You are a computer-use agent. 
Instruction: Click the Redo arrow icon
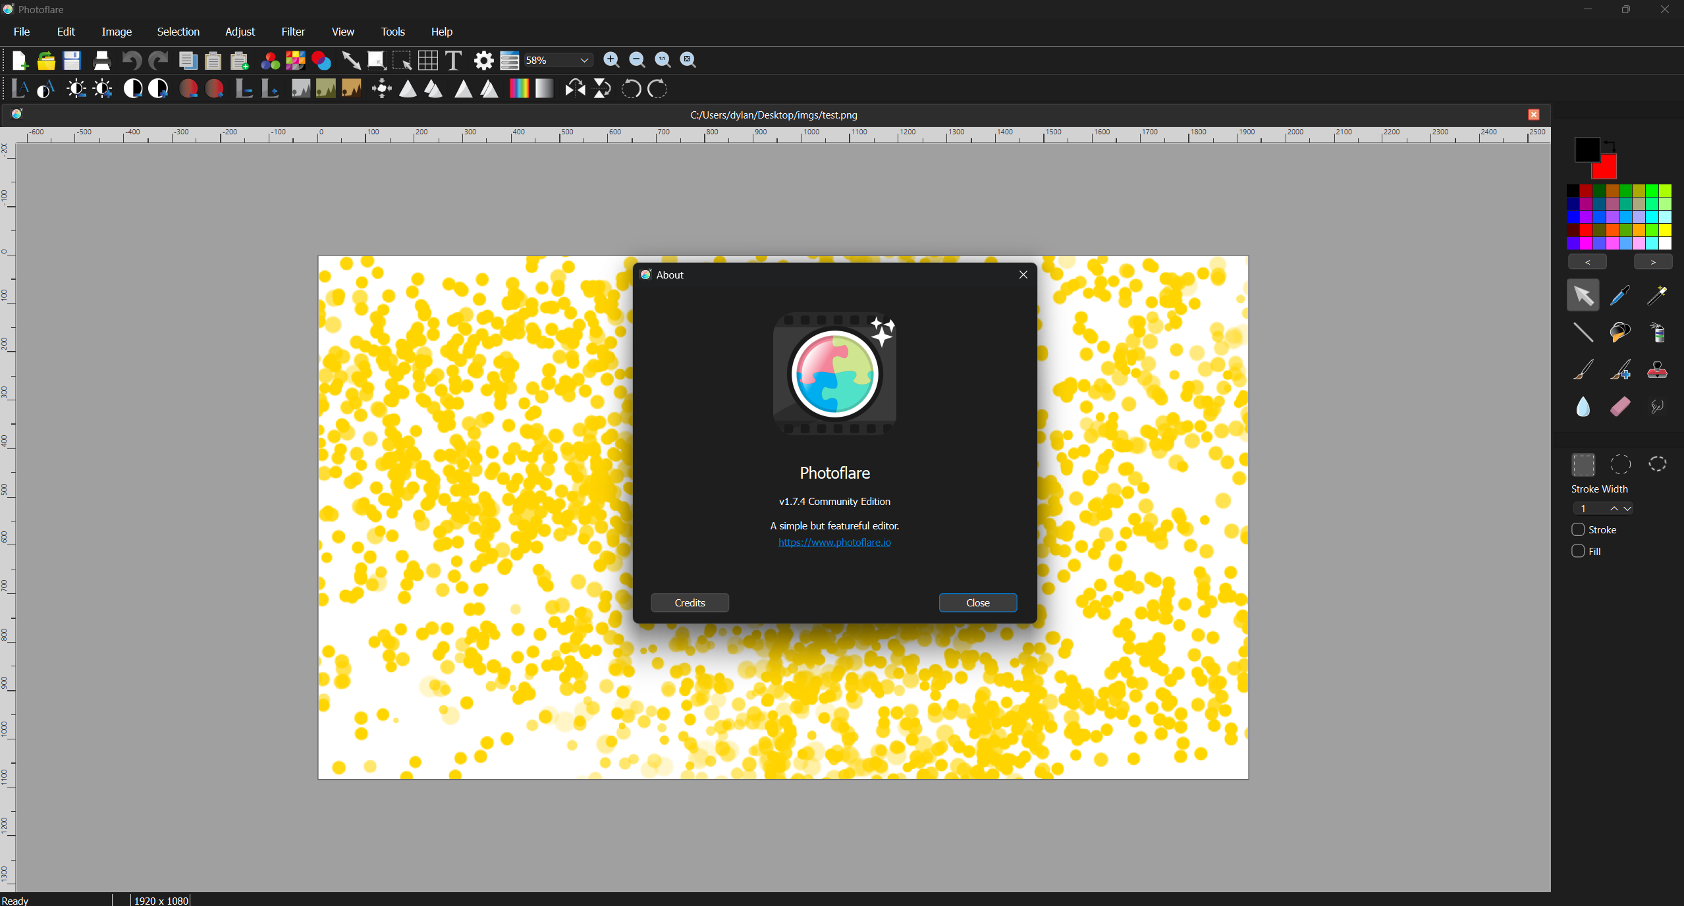[x=158, y=61]
